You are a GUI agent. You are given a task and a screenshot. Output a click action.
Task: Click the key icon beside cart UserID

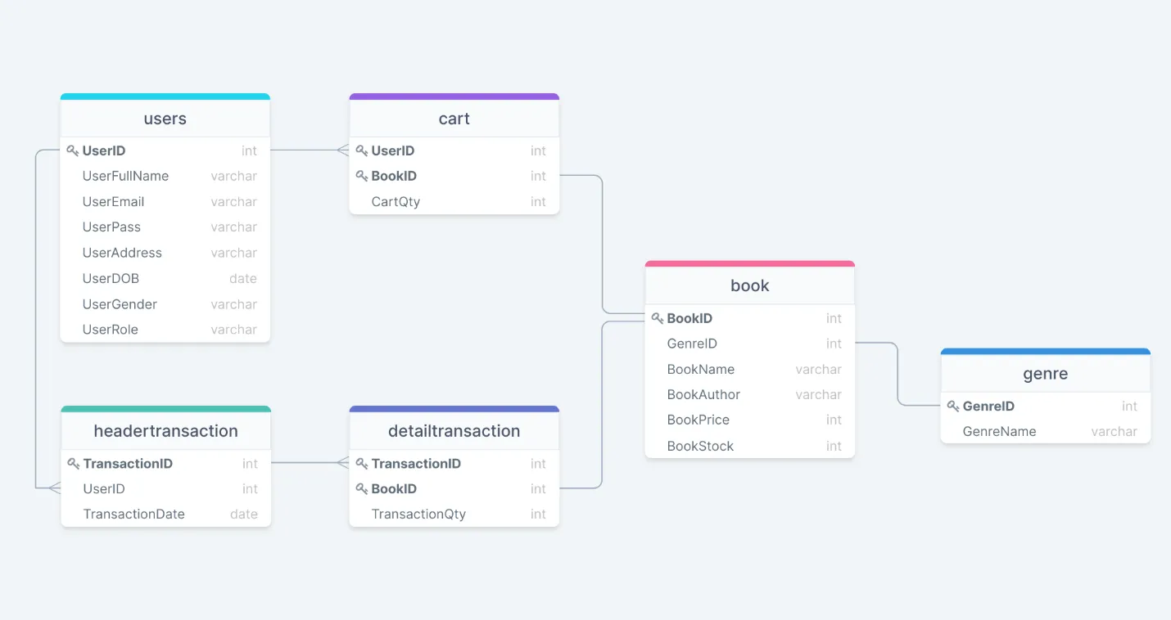click(x=361, y=151)
